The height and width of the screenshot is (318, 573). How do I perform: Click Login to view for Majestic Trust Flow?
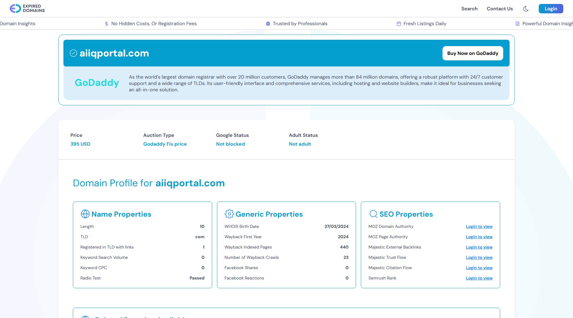tap(479, 258)
